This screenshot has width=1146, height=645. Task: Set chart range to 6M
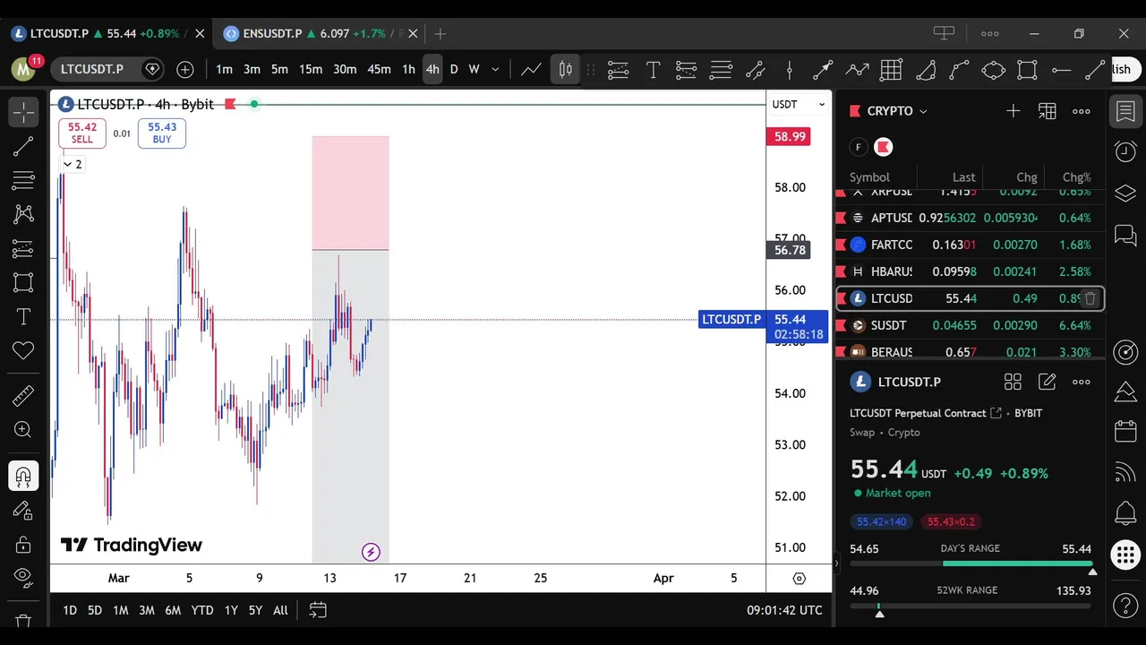173,610
